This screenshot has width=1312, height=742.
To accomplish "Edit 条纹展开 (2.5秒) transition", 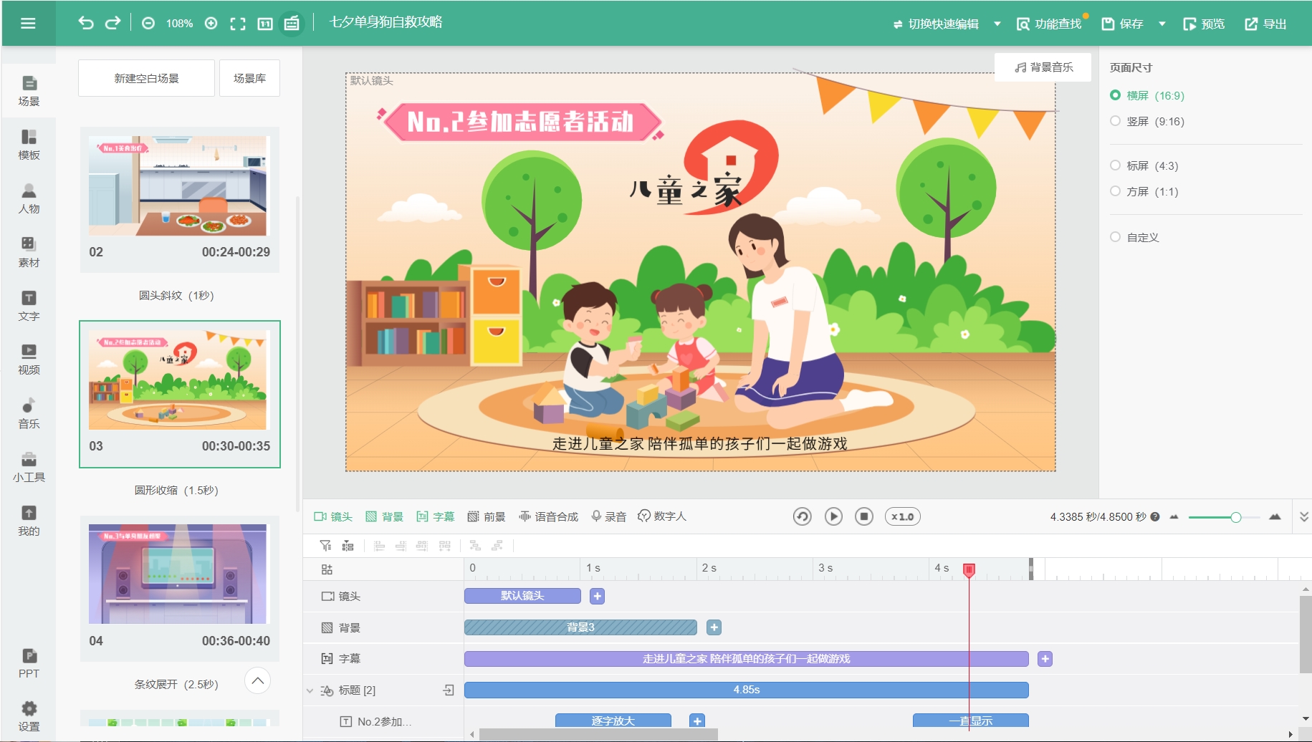I will (x=176, y=684).
